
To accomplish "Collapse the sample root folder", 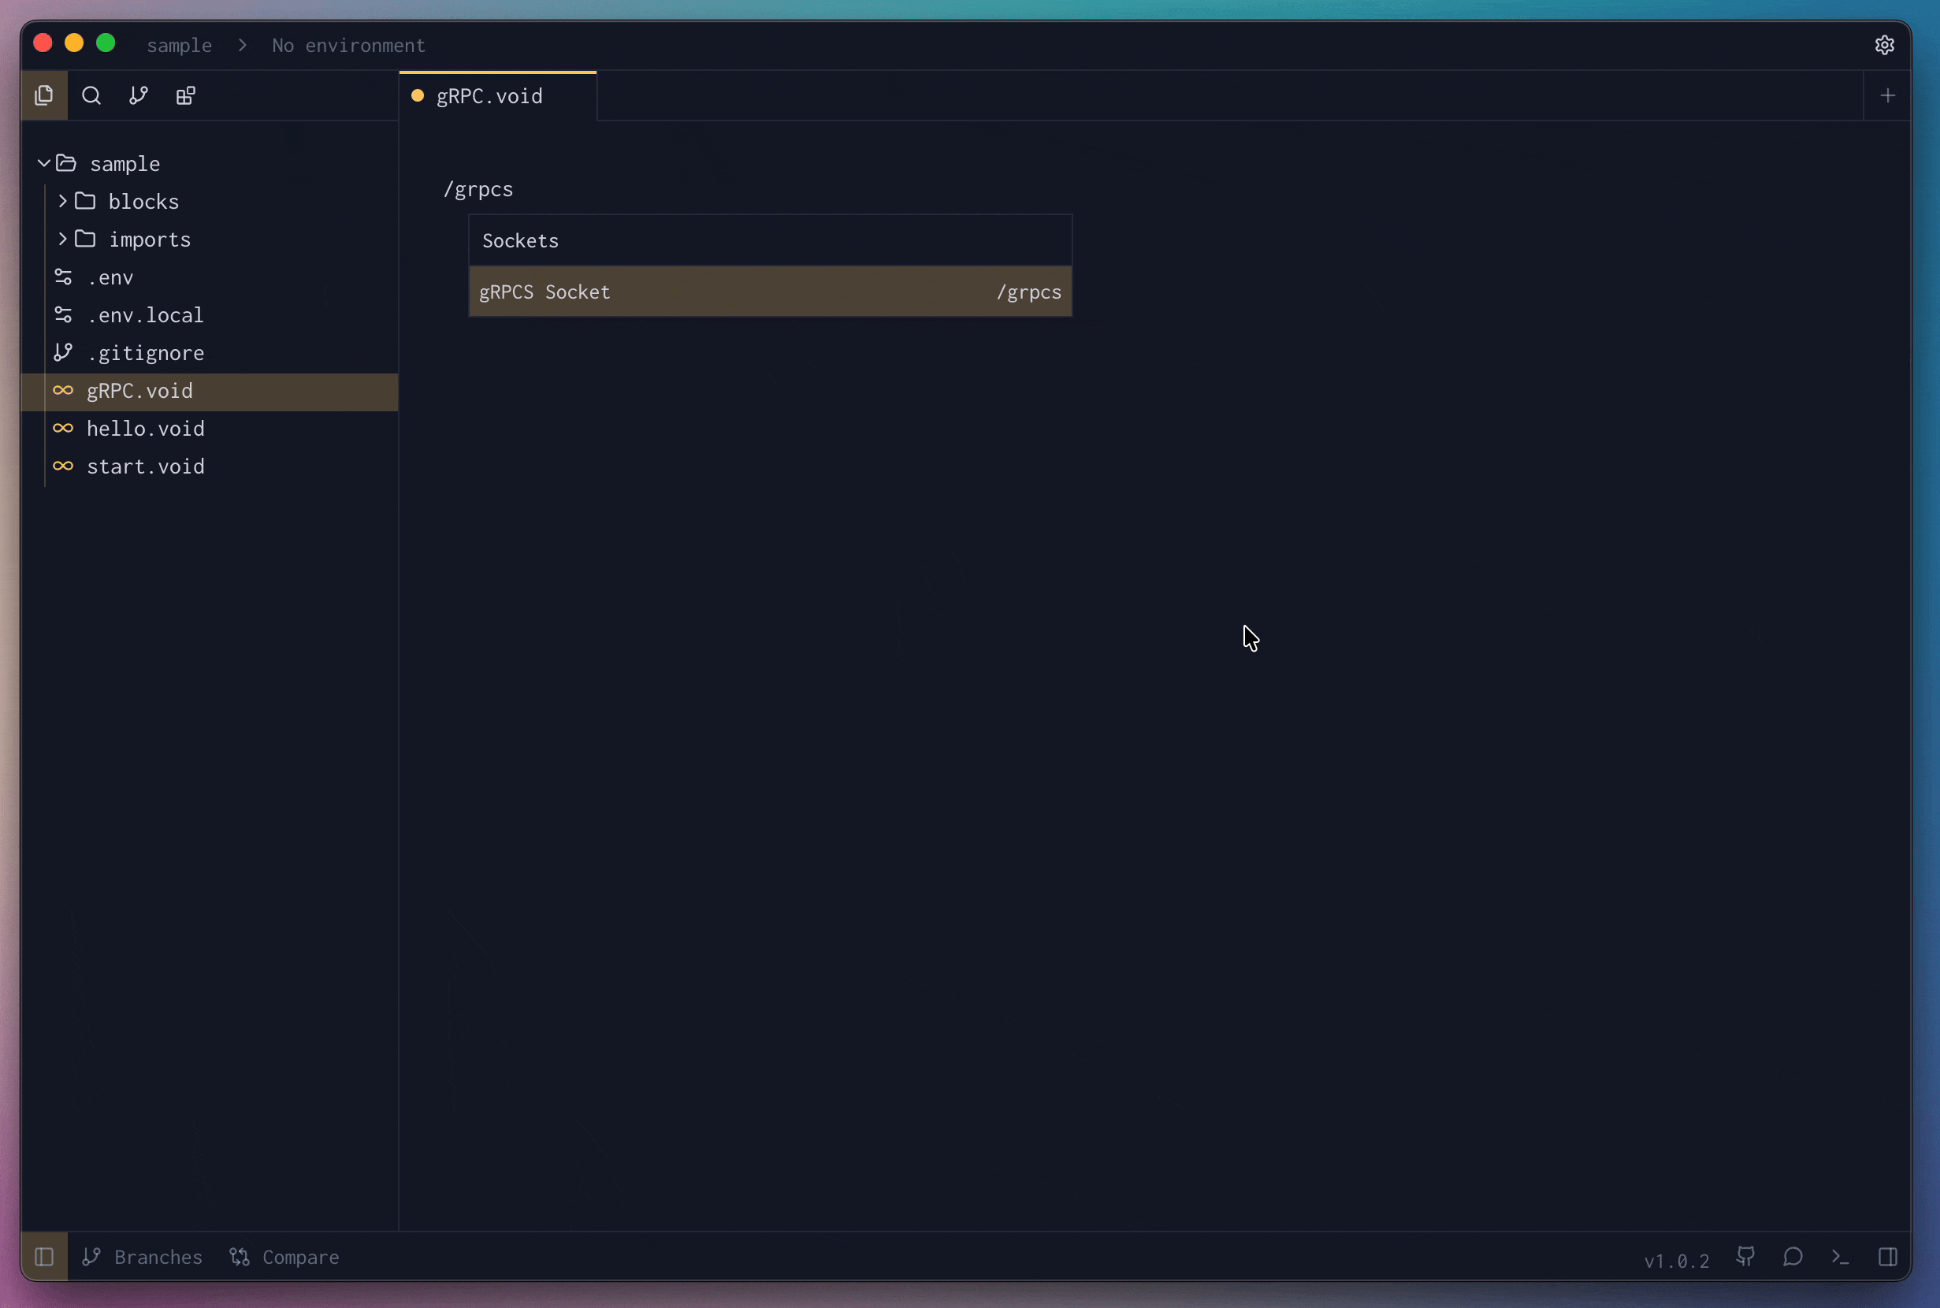I will coord(44,164).
